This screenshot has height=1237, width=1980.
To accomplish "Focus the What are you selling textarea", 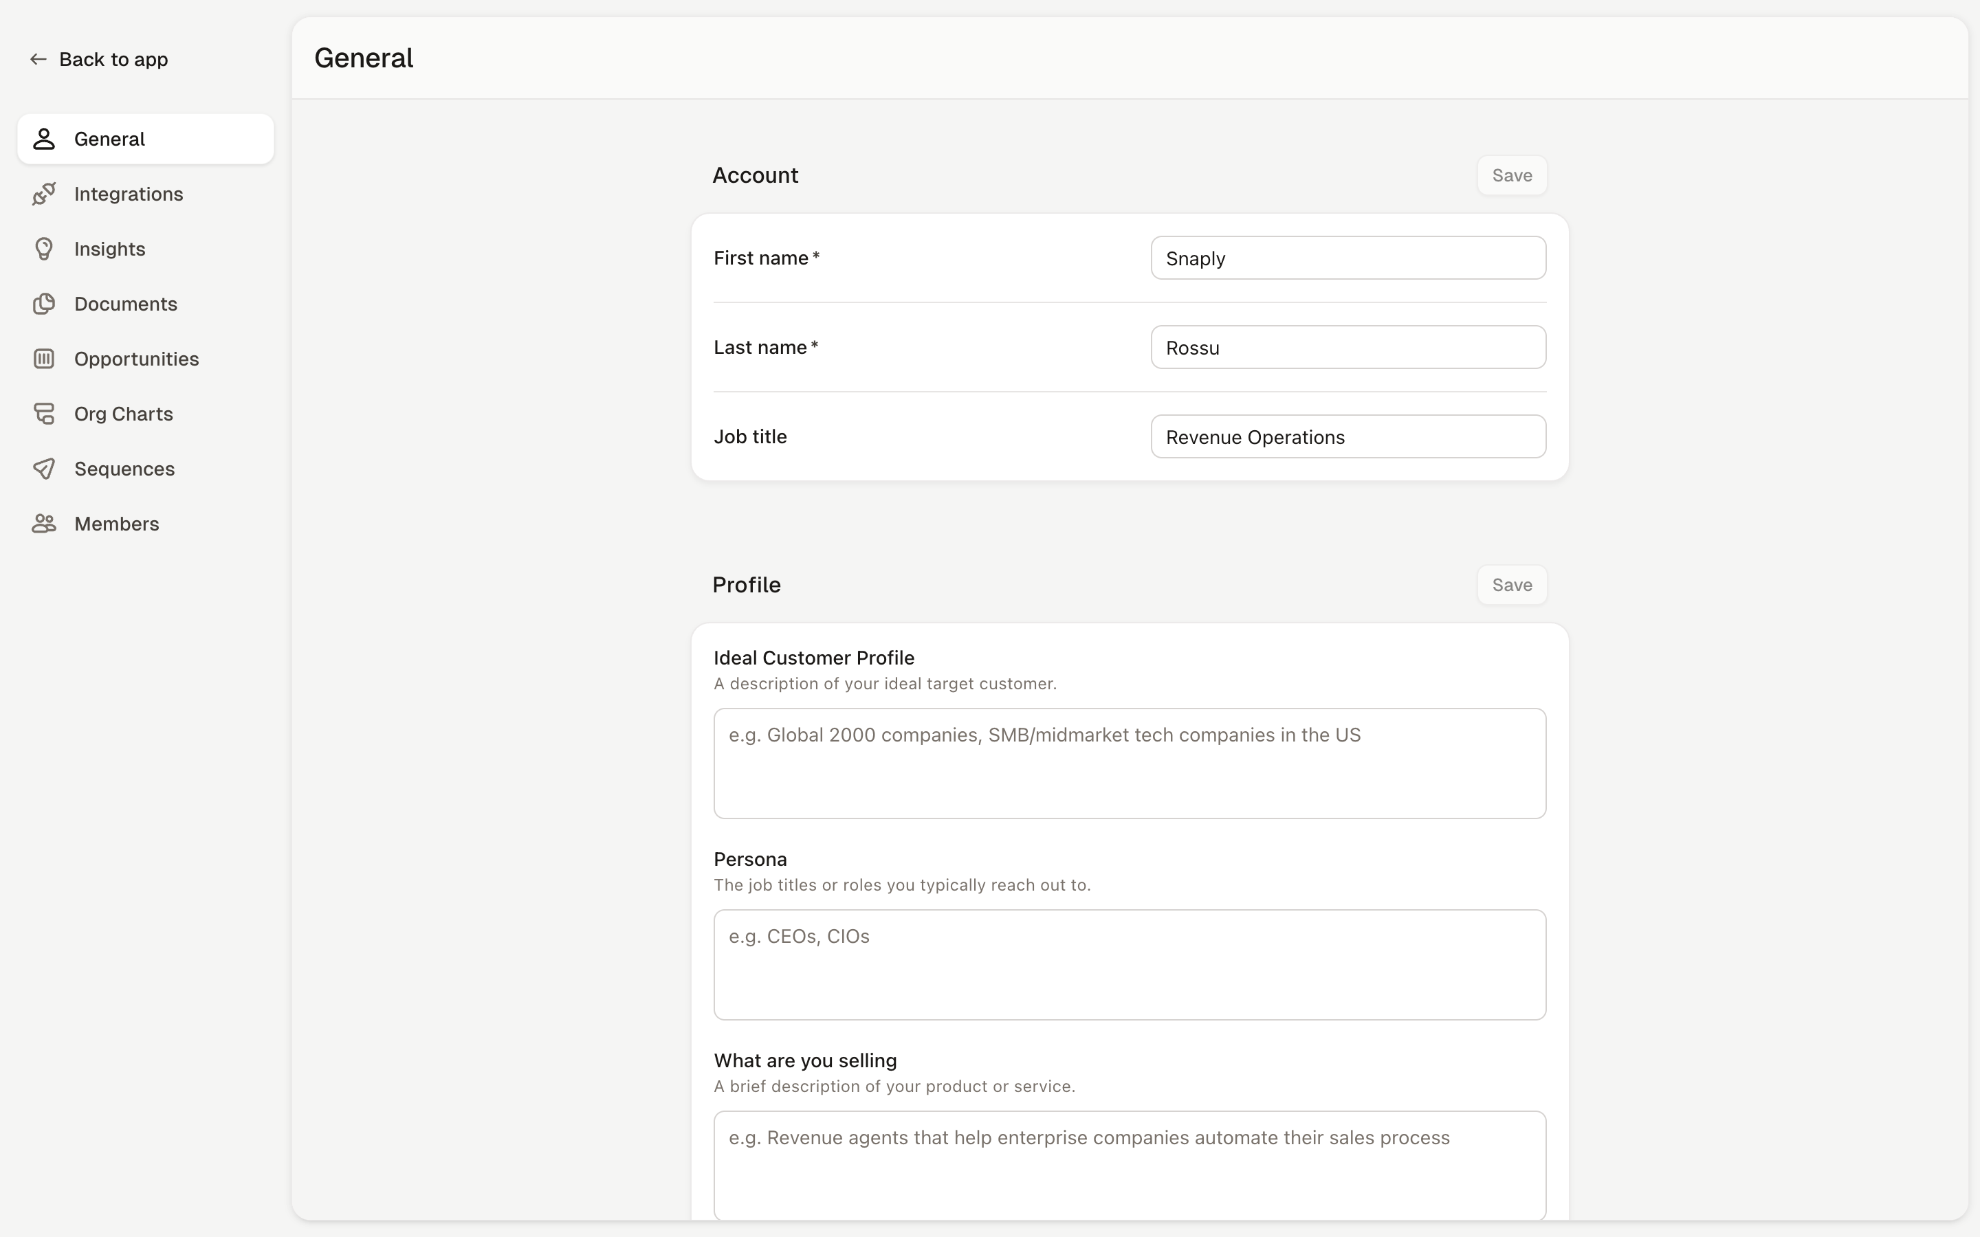I will pyautogui.click(x=1129, y=1165).
